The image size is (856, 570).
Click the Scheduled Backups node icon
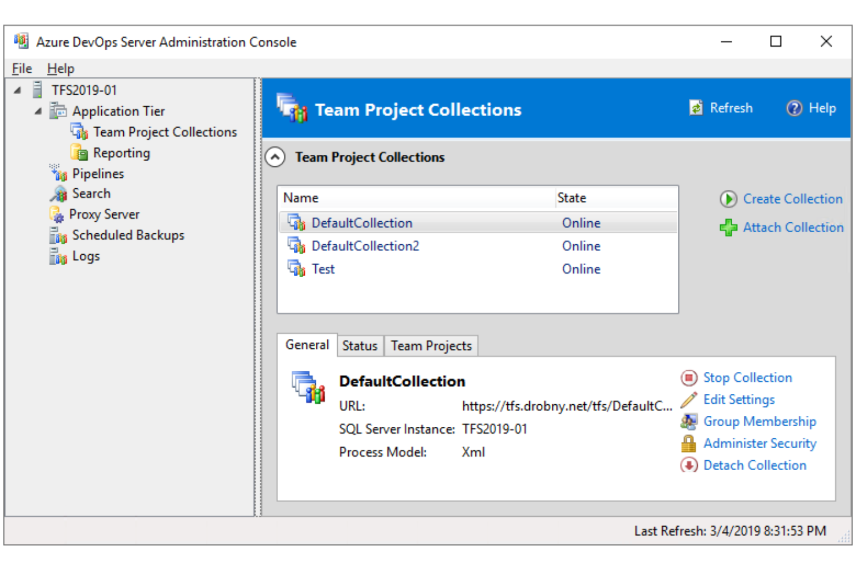[58, 235]
